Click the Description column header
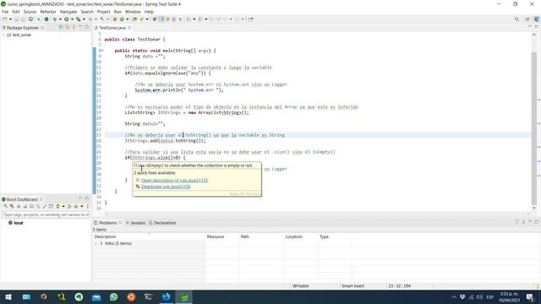The image size is (541, 304). (149, 236)
